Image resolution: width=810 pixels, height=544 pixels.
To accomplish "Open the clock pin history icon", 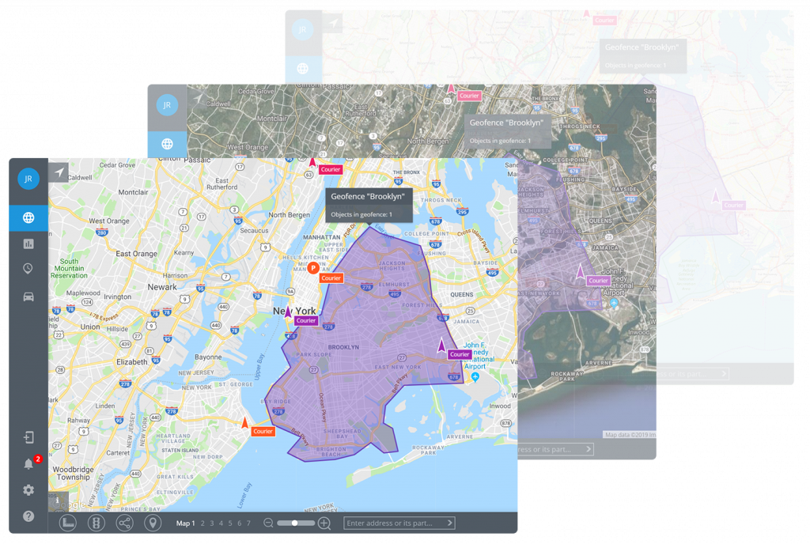I will [x=28, y=270].
